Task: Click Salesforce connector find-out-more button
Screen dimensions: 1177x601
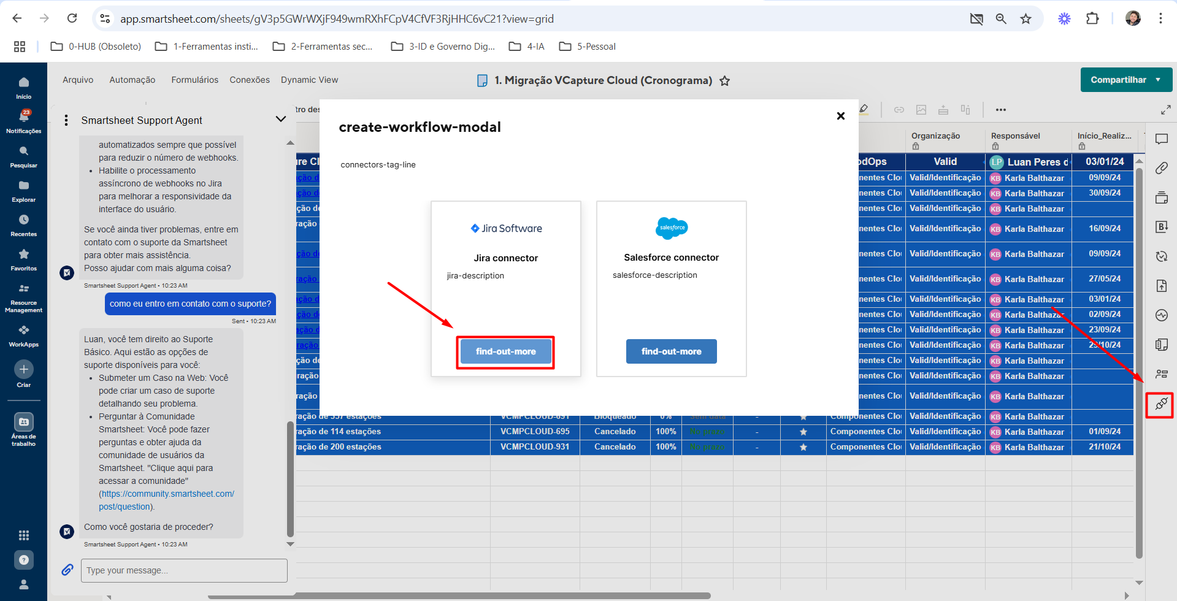Action: click(x=672, y=351)
